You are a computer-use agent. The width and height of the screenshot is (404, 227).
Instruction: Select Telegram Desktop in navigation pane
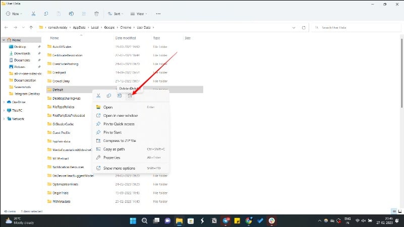point(27,94)
